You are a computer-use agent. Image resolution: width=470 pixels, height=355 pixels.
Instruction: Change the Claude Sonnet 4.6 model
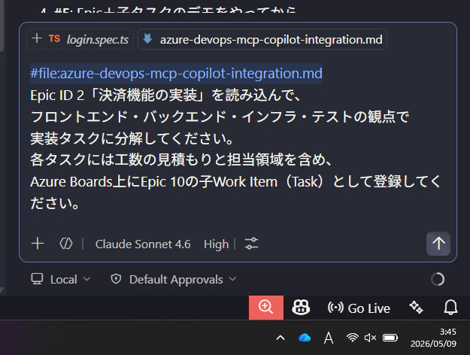[143, 244]
